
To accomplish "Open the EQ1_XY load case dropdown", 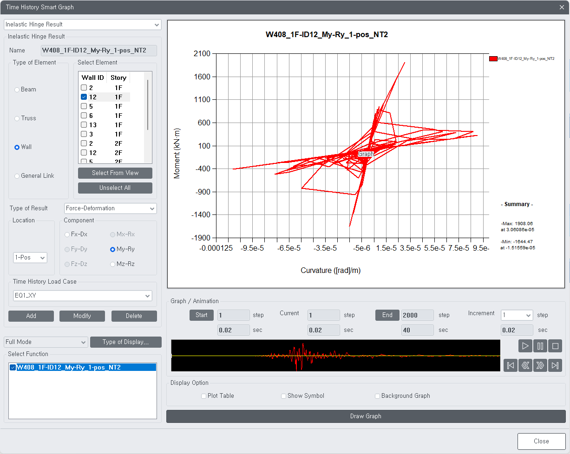I will click(x=82, y=296).
